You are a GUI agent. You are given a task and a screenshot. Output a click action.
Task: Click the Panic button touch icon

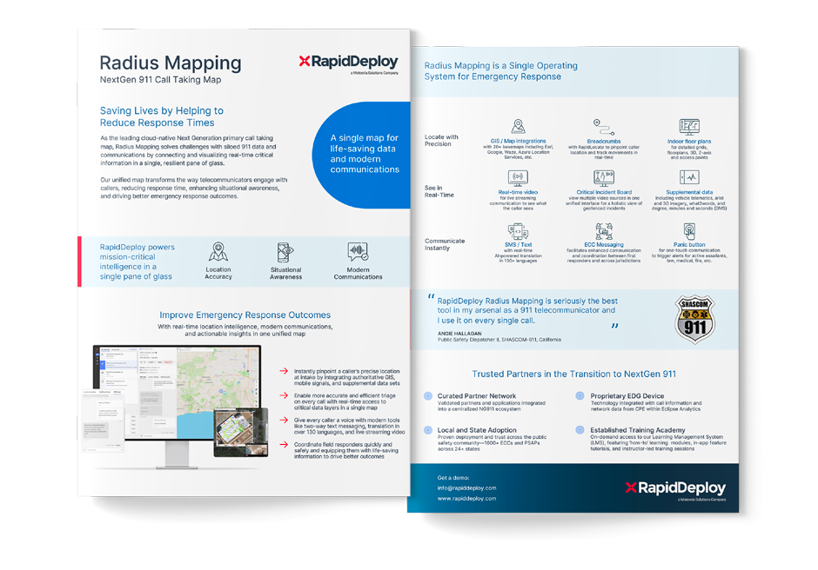(689, 231)
